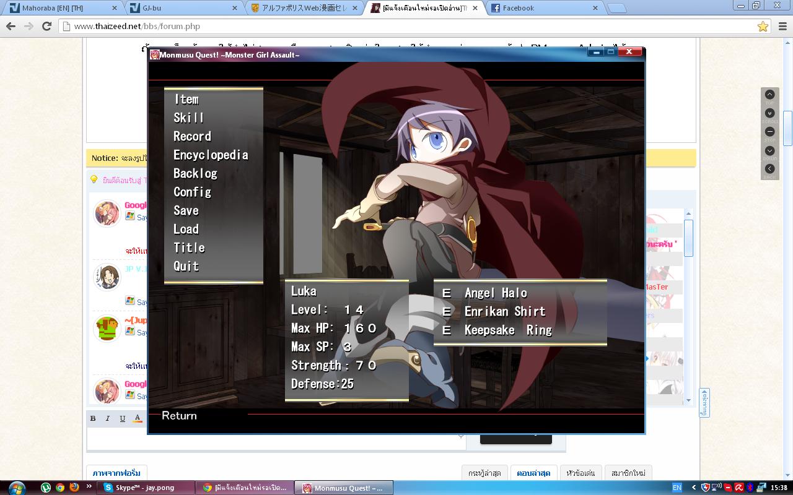Image resolution: width=793 pixels, height=495 pixels.
Task: Open the กระทู้ล่าสุด forum tab
Action: pyautogui.click(x=484, y=473)
